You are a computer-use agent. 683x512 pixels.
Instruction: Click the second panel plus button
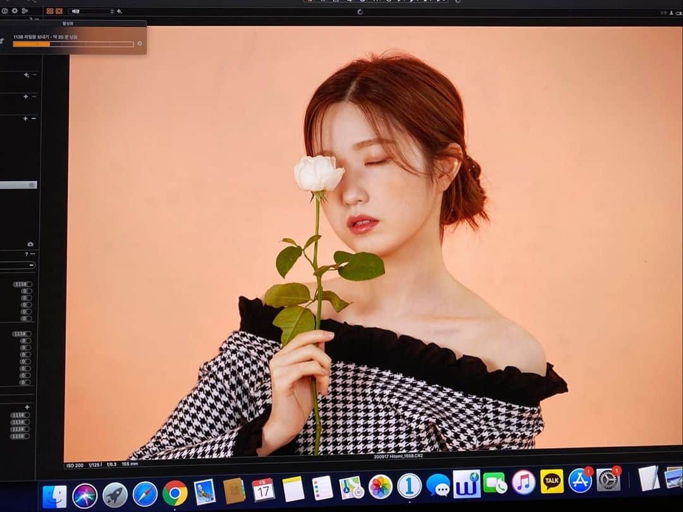[26, 96]
